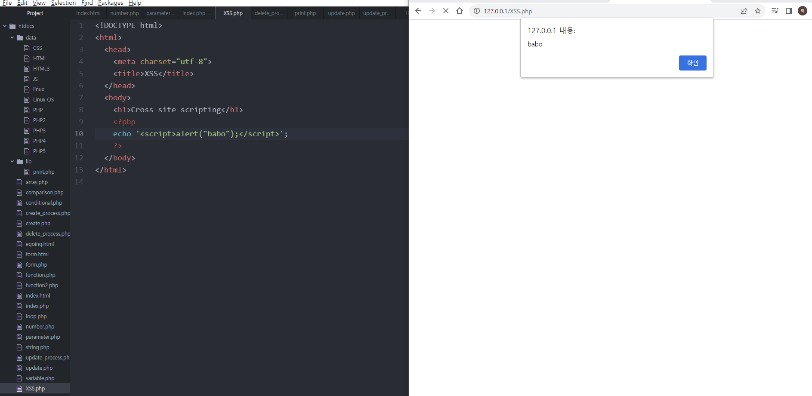
Task: Place cursor on the echo script line
Action: [x=201, y=134]
